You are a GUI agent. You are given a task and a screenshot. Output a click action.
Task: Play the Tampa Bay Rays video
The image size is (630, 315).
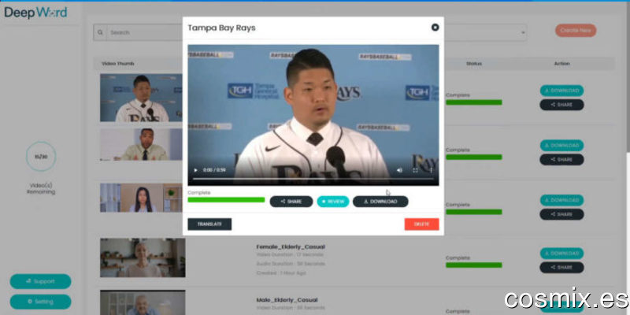tap(195, 170)
